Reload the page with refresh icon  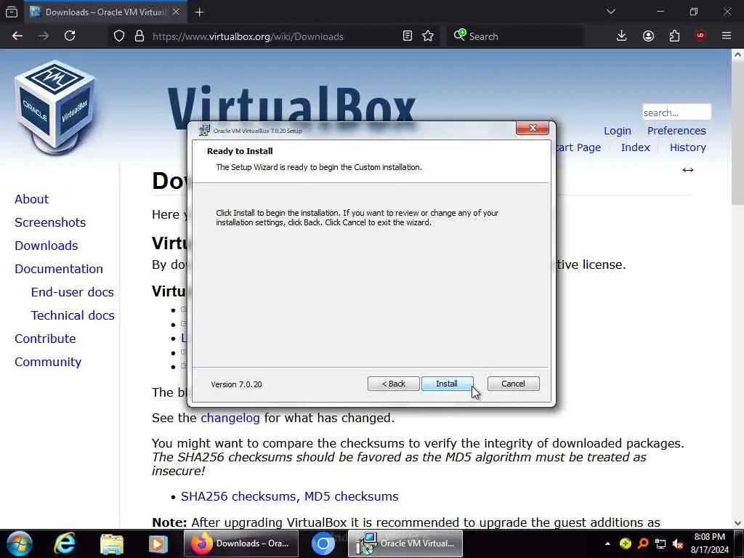(x=70, y=36)
